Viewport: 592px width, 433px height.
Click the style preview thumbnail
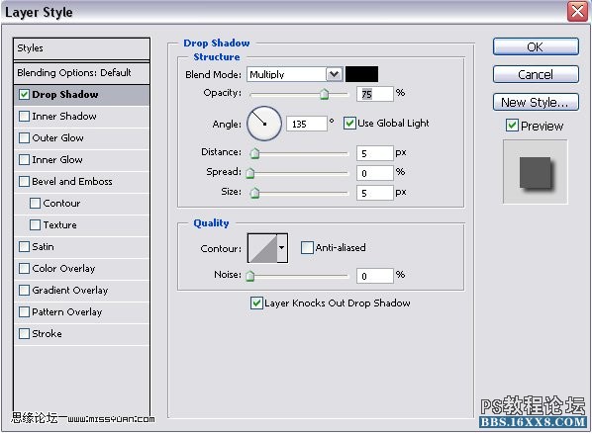535,172
